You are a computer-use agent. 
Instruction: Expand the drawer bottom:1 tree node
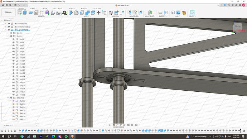(x=6, y=24)
